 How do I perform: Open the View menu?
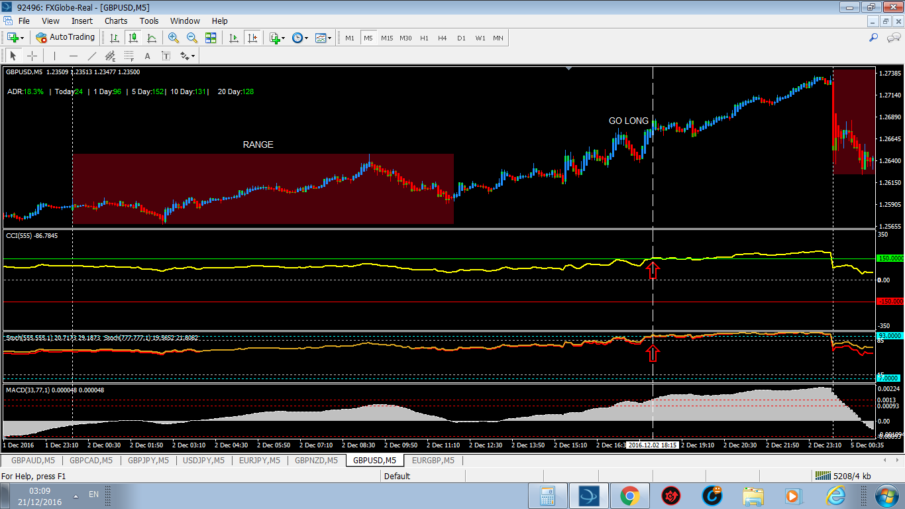click(50, 21)
